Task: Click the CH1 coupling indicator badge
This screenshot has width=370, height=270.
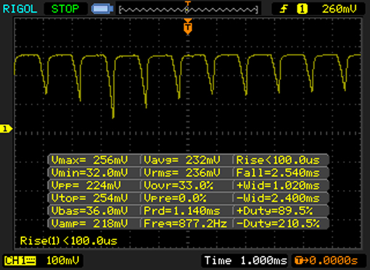Action: pyautogui.click(x=20, y=261)
